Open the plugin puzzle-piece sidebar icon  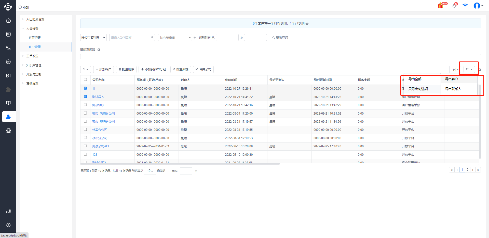[8, 89]
